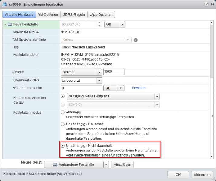Click the Kompatibilität ESXi 5.5 text
216x181 pixels.
pyautogui.click(x=42, y=174)
